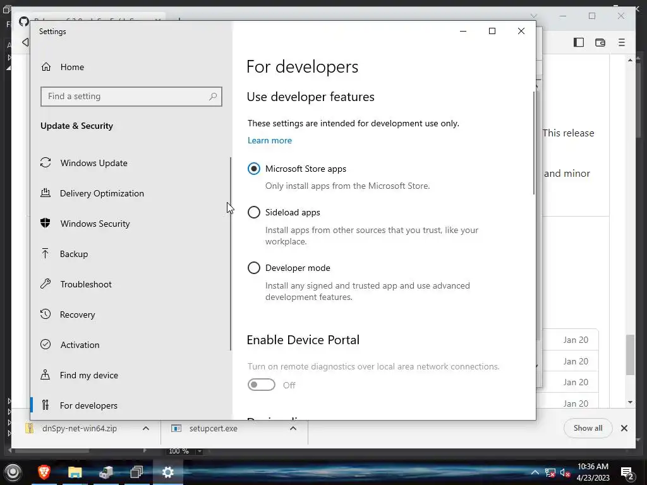Dismiss the browser downloads bar

click(624, 428)
